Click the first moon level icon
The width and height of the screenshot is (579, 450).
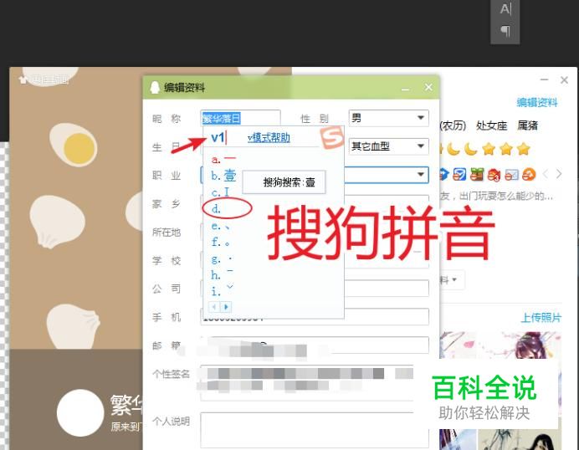[453, 149]
